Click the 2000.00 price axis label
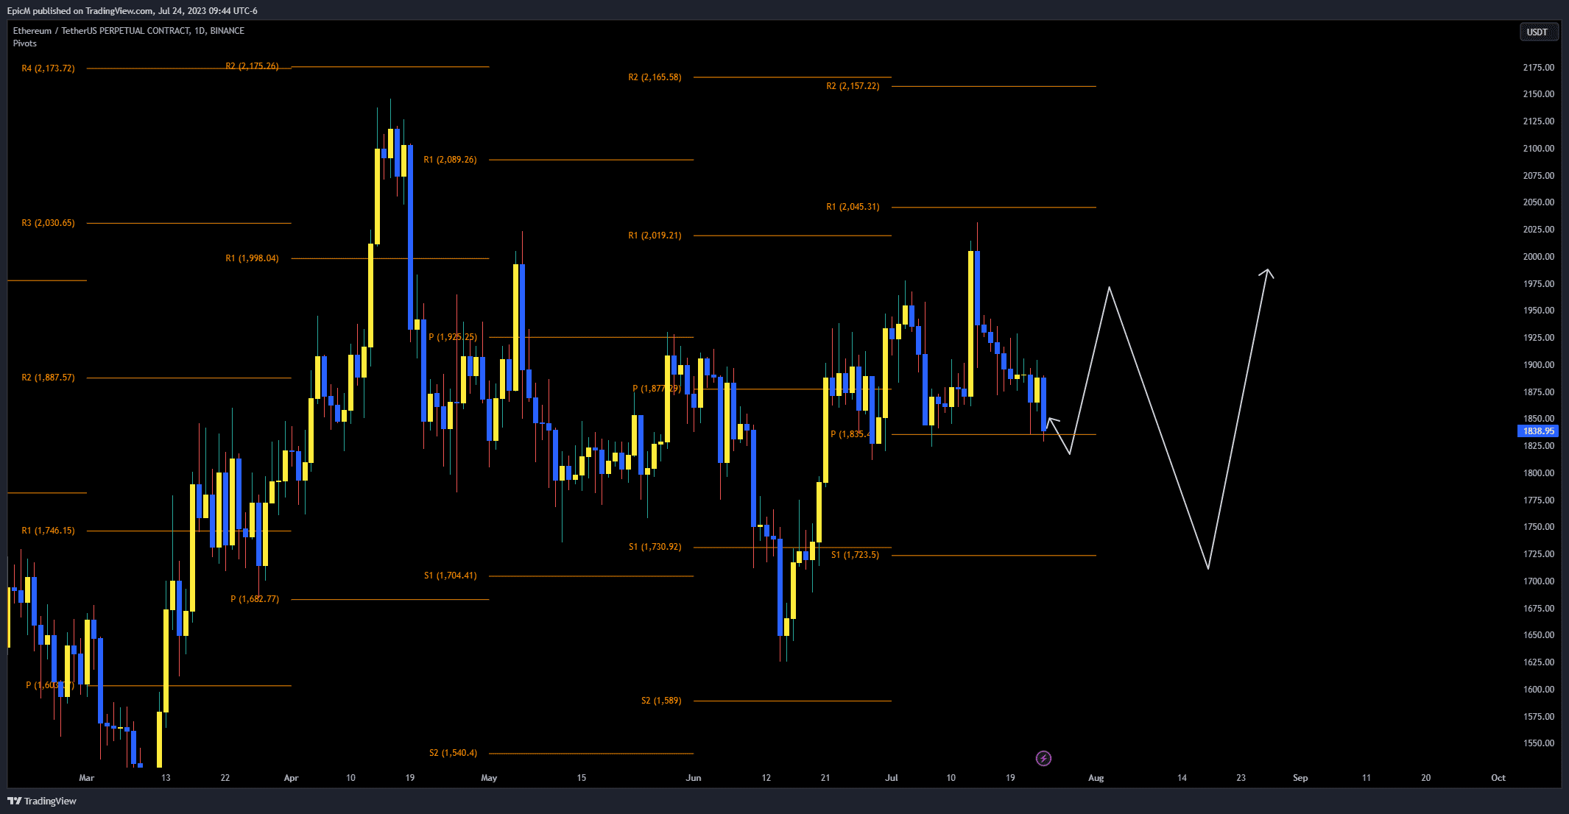The height and width of the screenshot is (814, 1569). (x=1538, y=257)
